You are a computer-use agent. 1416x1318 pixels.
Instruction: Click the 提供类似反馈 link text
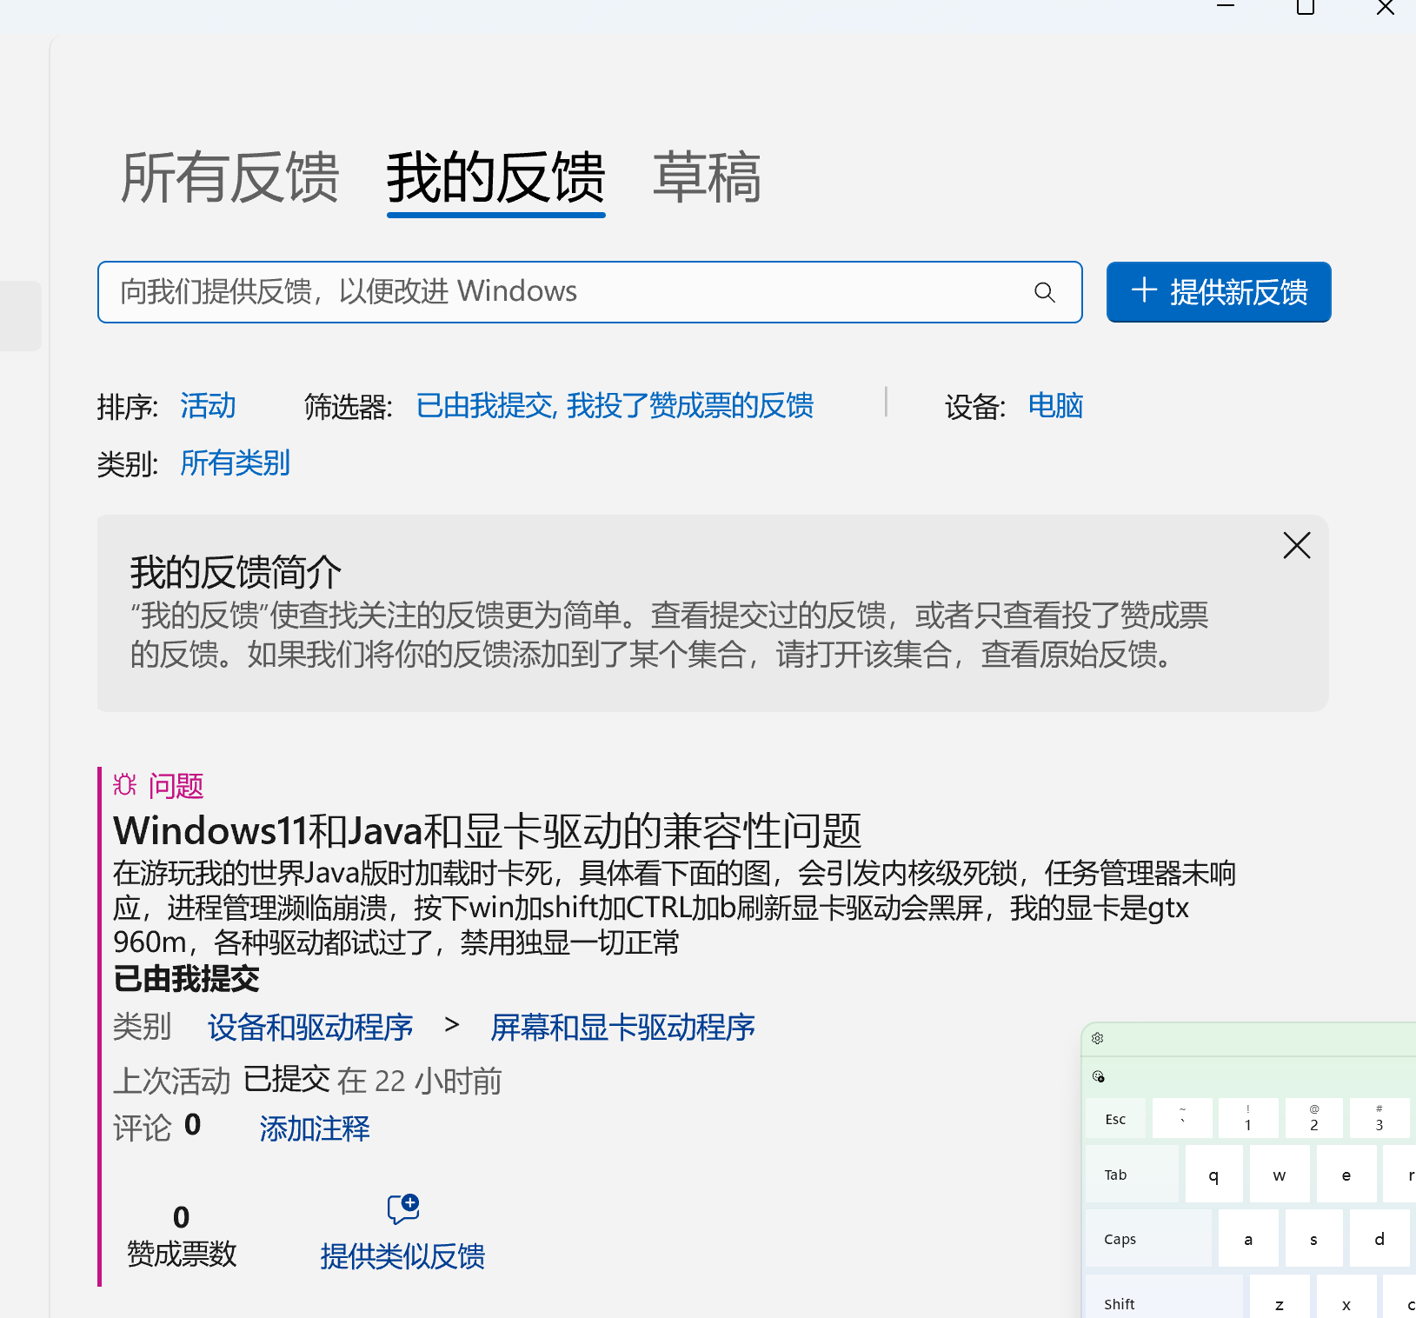click(x=402, y=1256)
